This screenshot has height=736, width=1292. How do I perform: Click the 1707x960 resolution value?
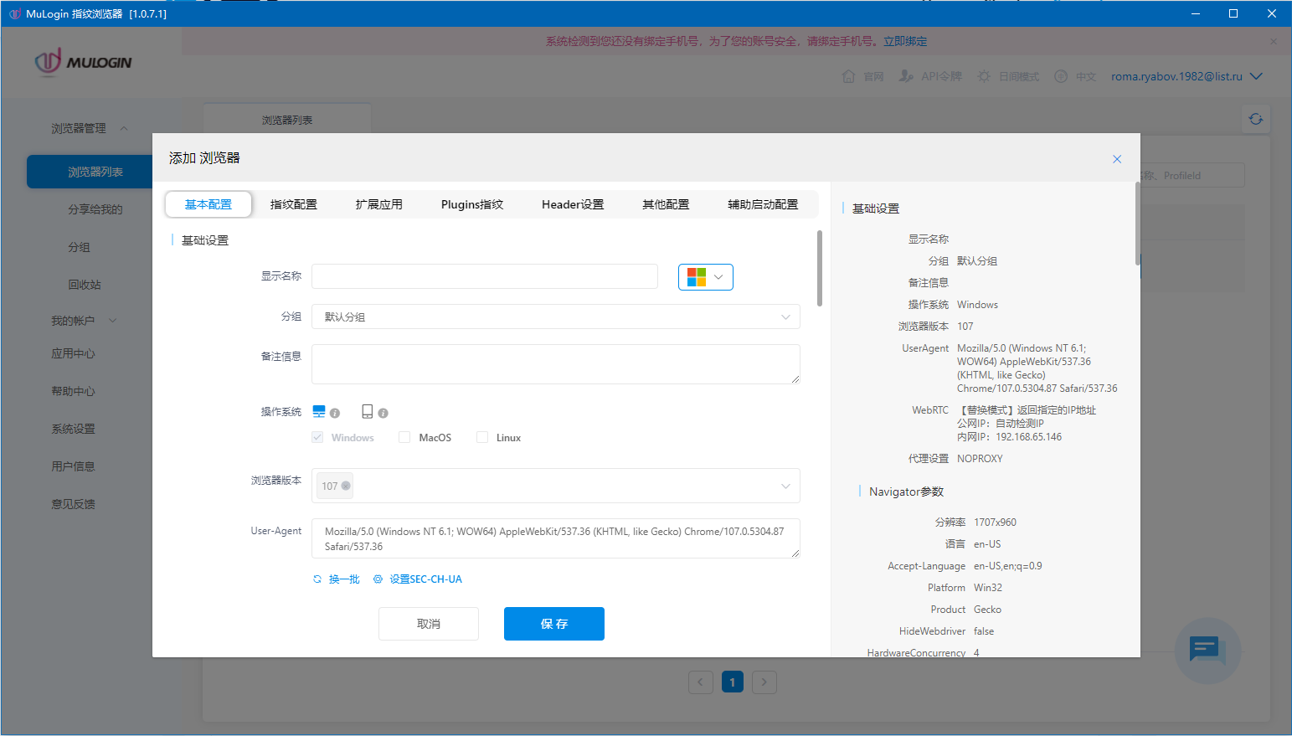pos(995,522)
